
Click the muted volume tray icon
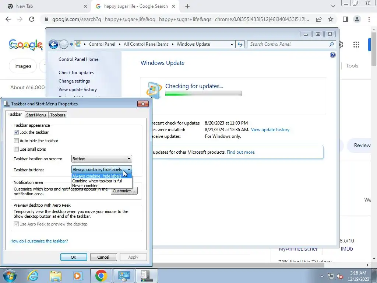340,276
